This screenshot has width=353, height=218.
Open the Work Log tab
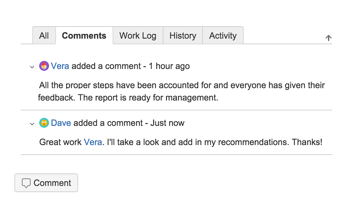(x=138, y=36)
